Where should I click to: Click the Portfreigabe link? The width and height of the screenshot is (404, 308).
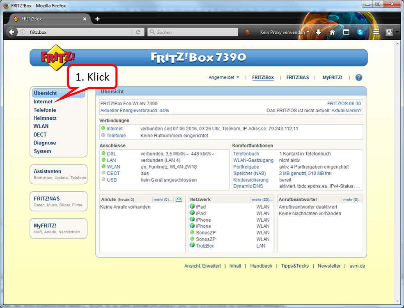[246, 167]
